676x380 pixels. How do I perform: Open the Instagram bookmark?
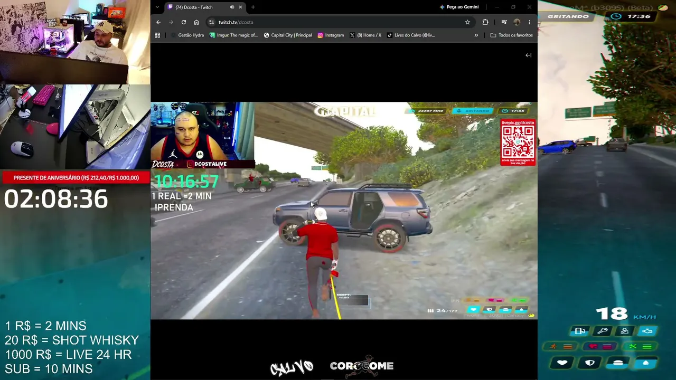[x=331, y=35]
